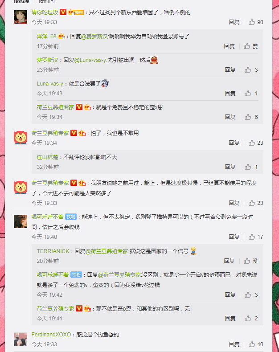Open 喝可乐睡不着's avatar image
Screen dimensions: 279x352
(21, 221)
